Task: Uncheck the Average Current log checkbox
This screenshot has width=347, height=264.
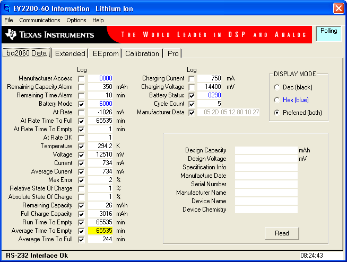Action: pos(81,172)
